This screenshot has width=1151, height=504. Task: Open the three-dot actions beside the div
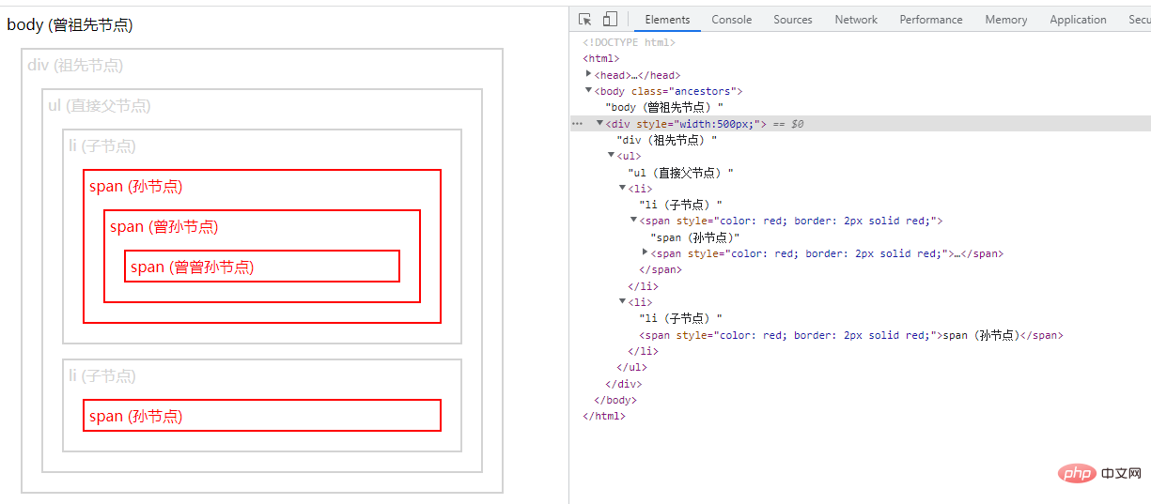click(577, 124)
